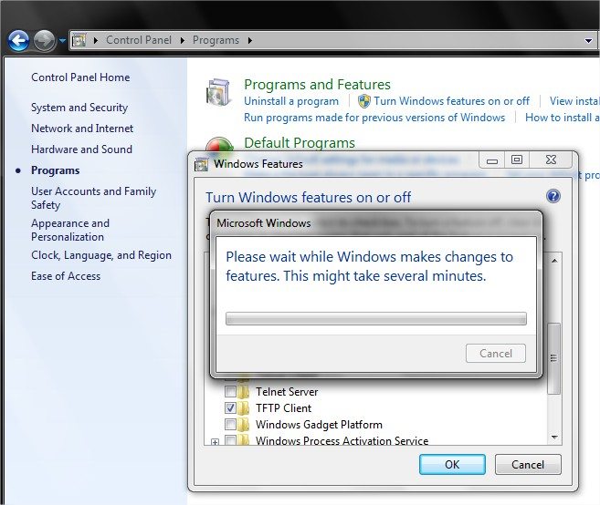Expand the Windows Process Activation Service node

click(215, 442)
